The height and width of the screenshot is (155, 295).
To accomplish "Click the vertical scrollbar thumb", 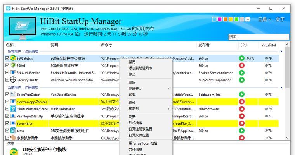I will click(287, 67).
